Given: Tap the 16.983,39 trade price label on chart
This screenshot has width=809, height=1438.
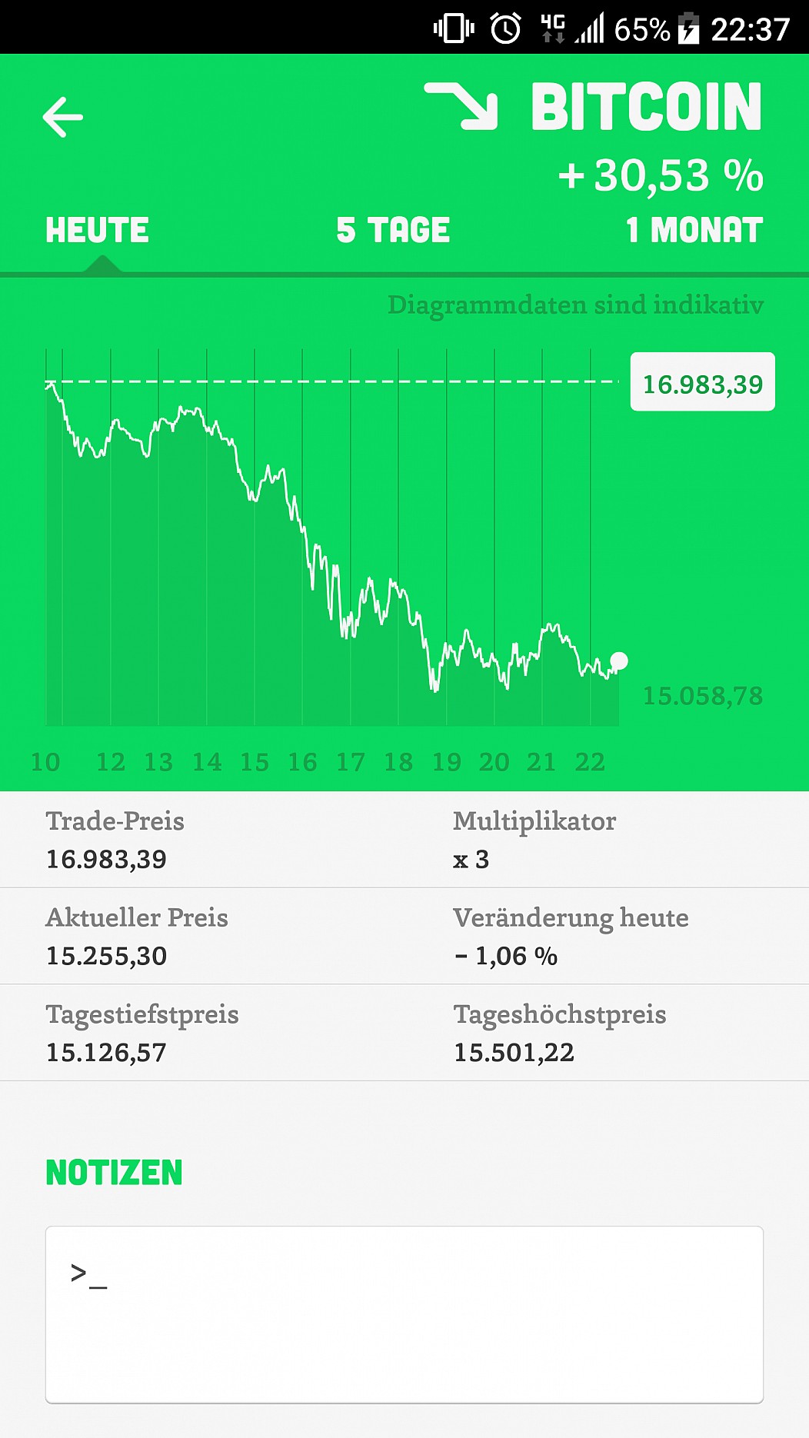Looking at the screenshot, I should [702, 383].
